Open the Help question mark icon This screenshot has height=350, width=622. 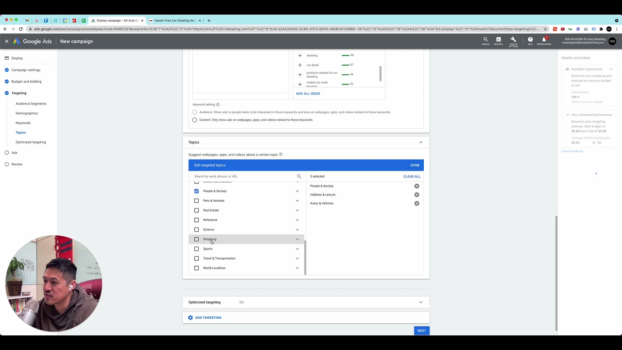[530, 39]
